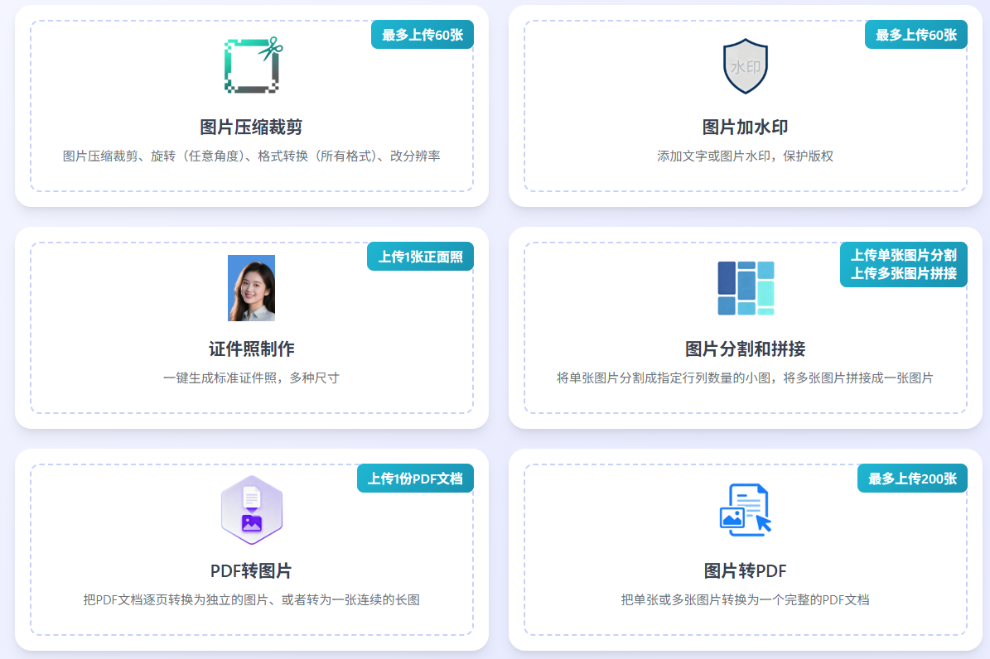The width and height of the screenshot is (990, 659).
Task: Click the blue image-to-PDF document icon
Action: point(745,510)
